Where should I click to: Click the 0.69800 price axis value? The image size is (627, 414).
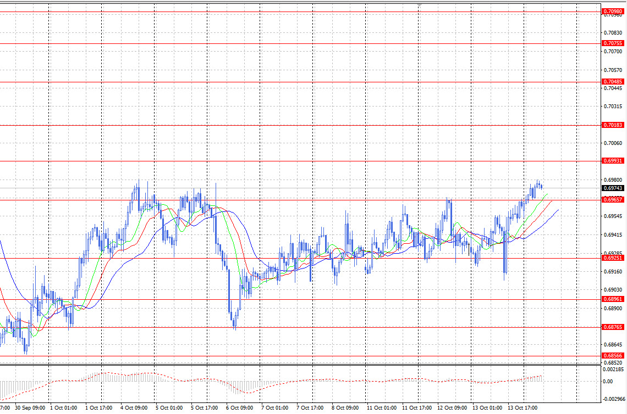(613, 180)
